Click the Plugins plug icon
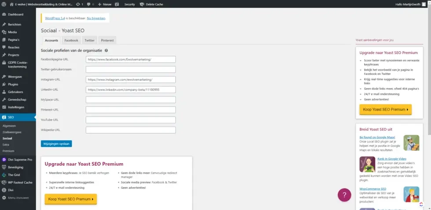 [x=4, y=84]
